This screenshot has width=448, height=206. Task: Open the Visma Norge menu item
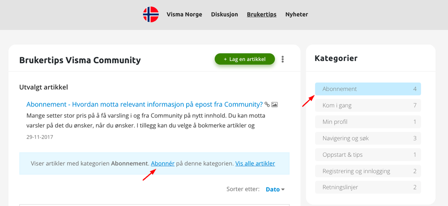184,14
